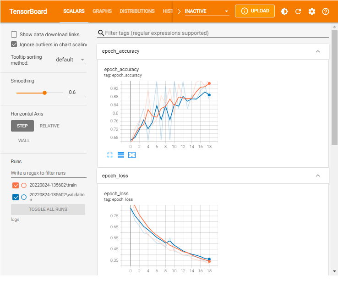Select only the validation run radio circle

(24, 197)
